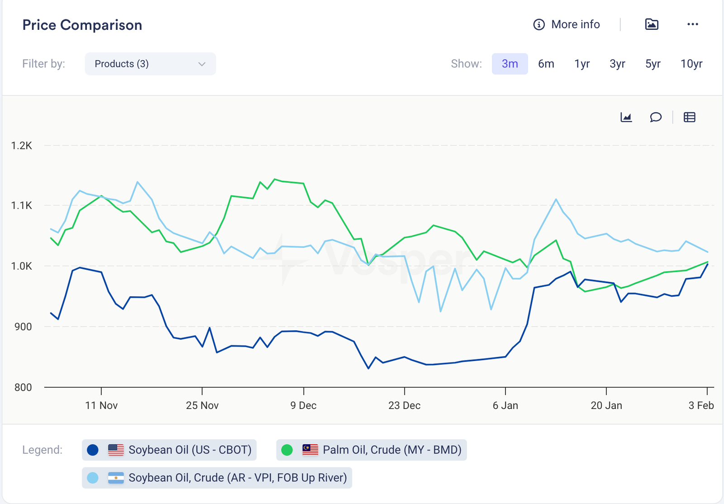This screenshot has height=504, width=724.
Task: Click the chevron arrow in Products filter
Action: (x=202, y=64)
